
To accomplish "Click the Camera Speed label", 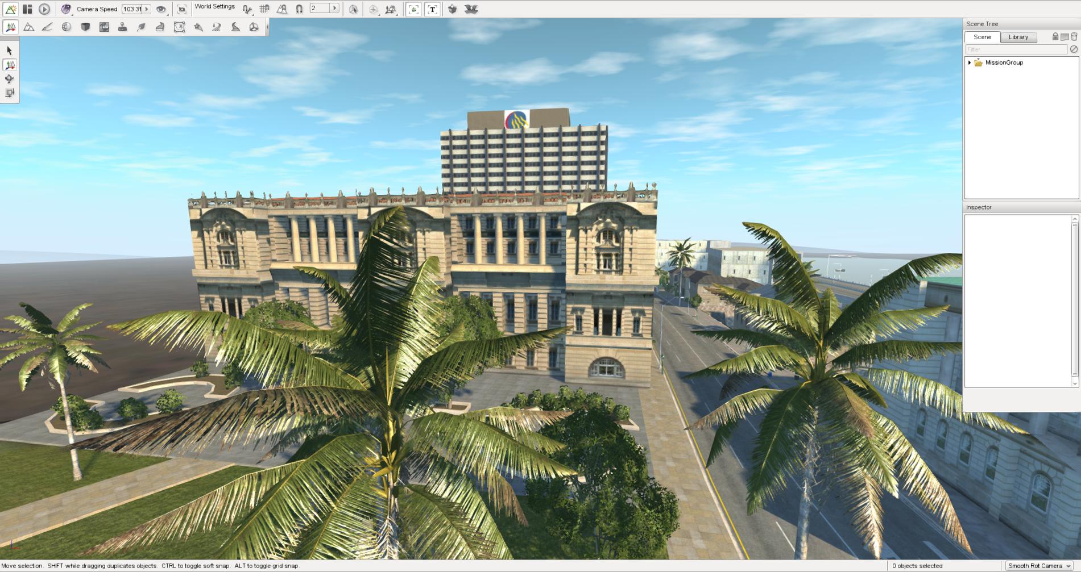I will [97, 9].
